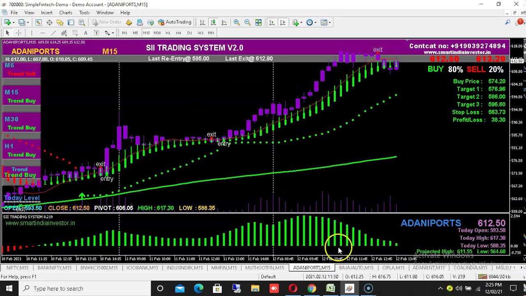Toggle chart shift button
The width and height of the screenshot is (526, 296).
point(283,22)
